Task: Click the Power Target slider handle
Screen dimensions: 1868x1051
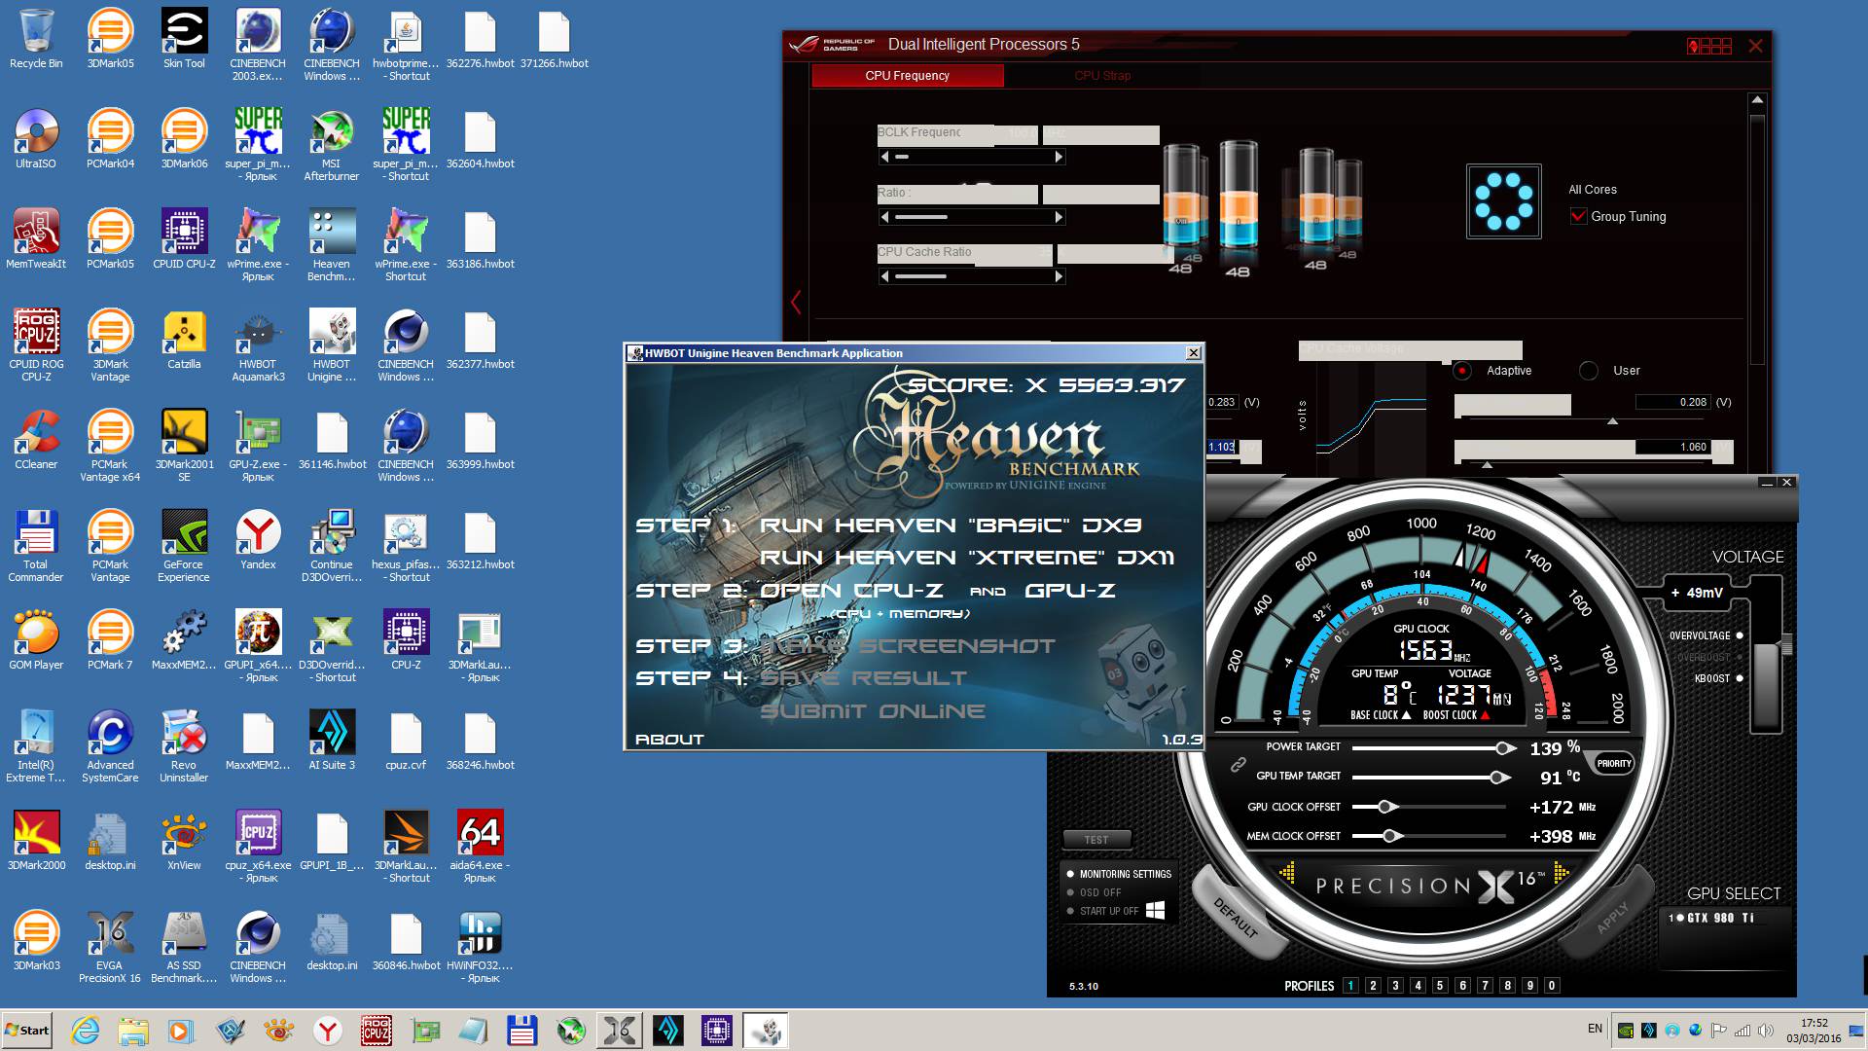Action: click(x=1504, y=748)
